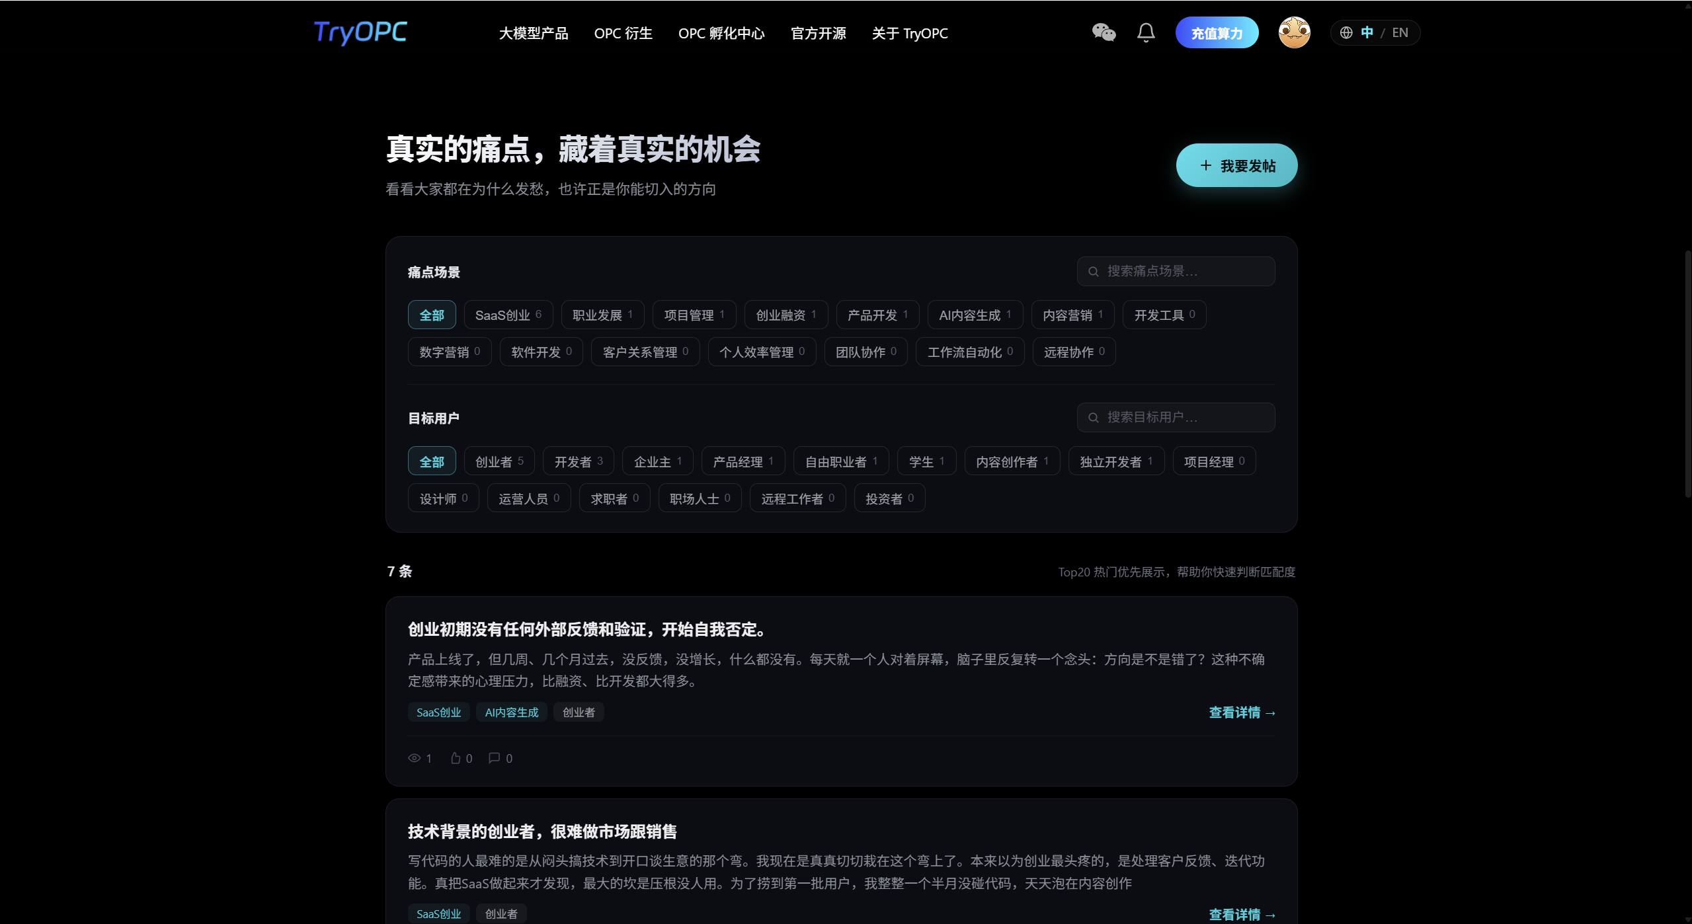The image size is (1692, 924).
Task: Filter by 工作流自动化 scenario
Action: tap(970, 352)
